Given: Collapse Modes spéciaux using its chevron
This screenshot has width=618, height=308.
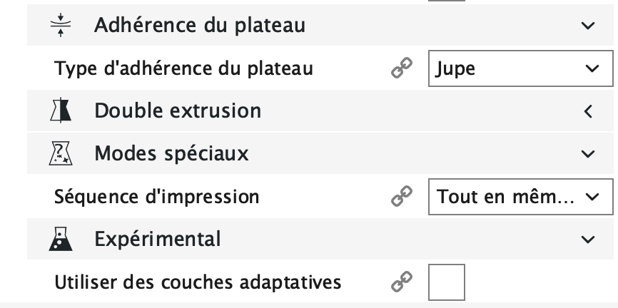Looking at the screenshot, I should 588,154.
